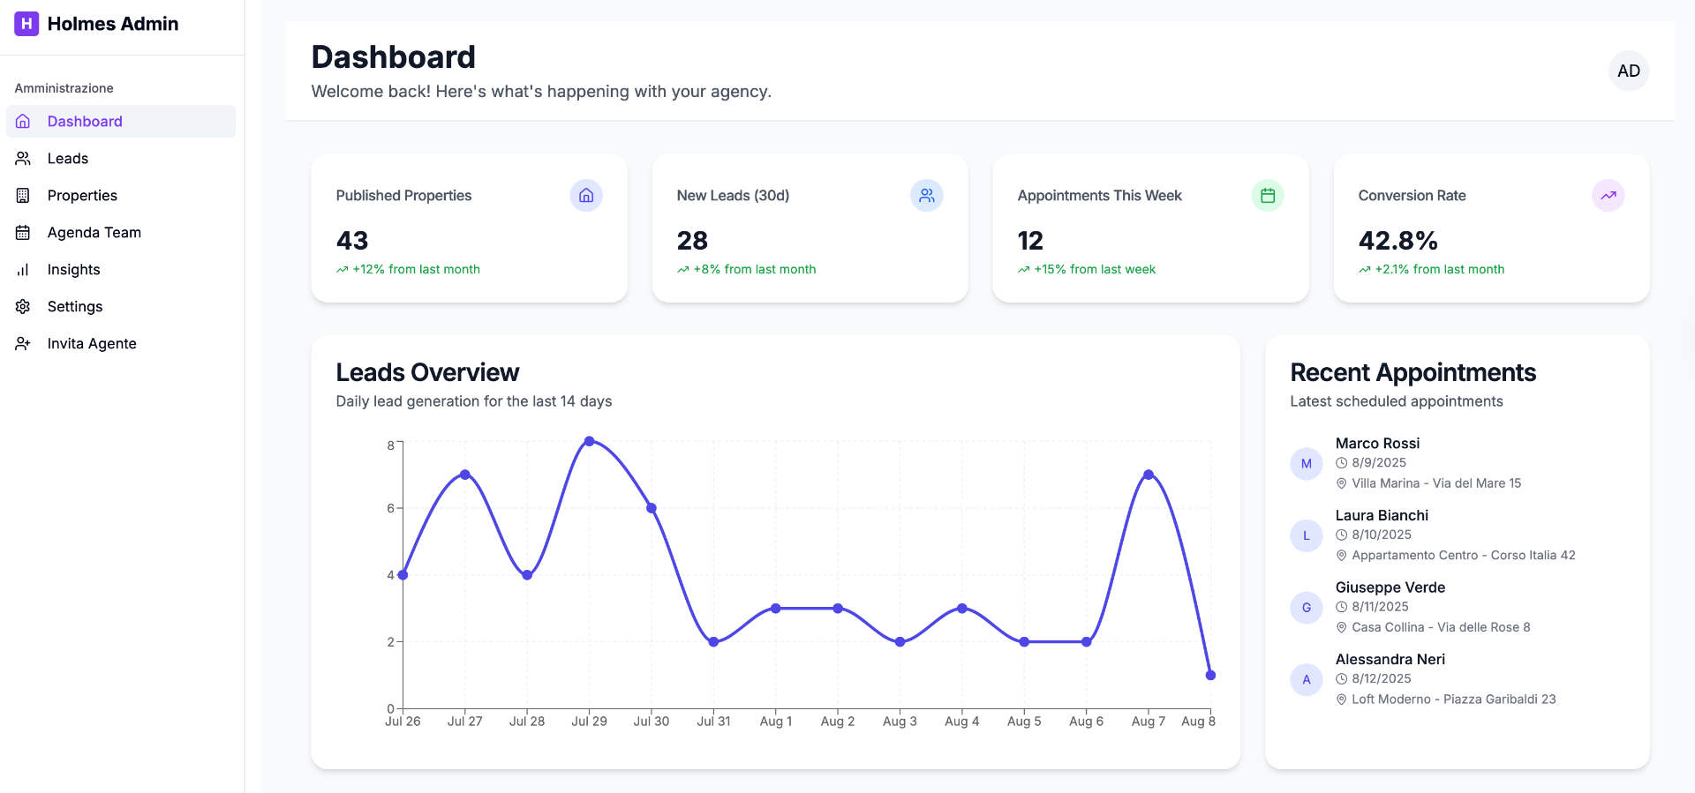Open Marco Rossi's appointment
Screen dimensions: 1695x793
(1377, 444)
